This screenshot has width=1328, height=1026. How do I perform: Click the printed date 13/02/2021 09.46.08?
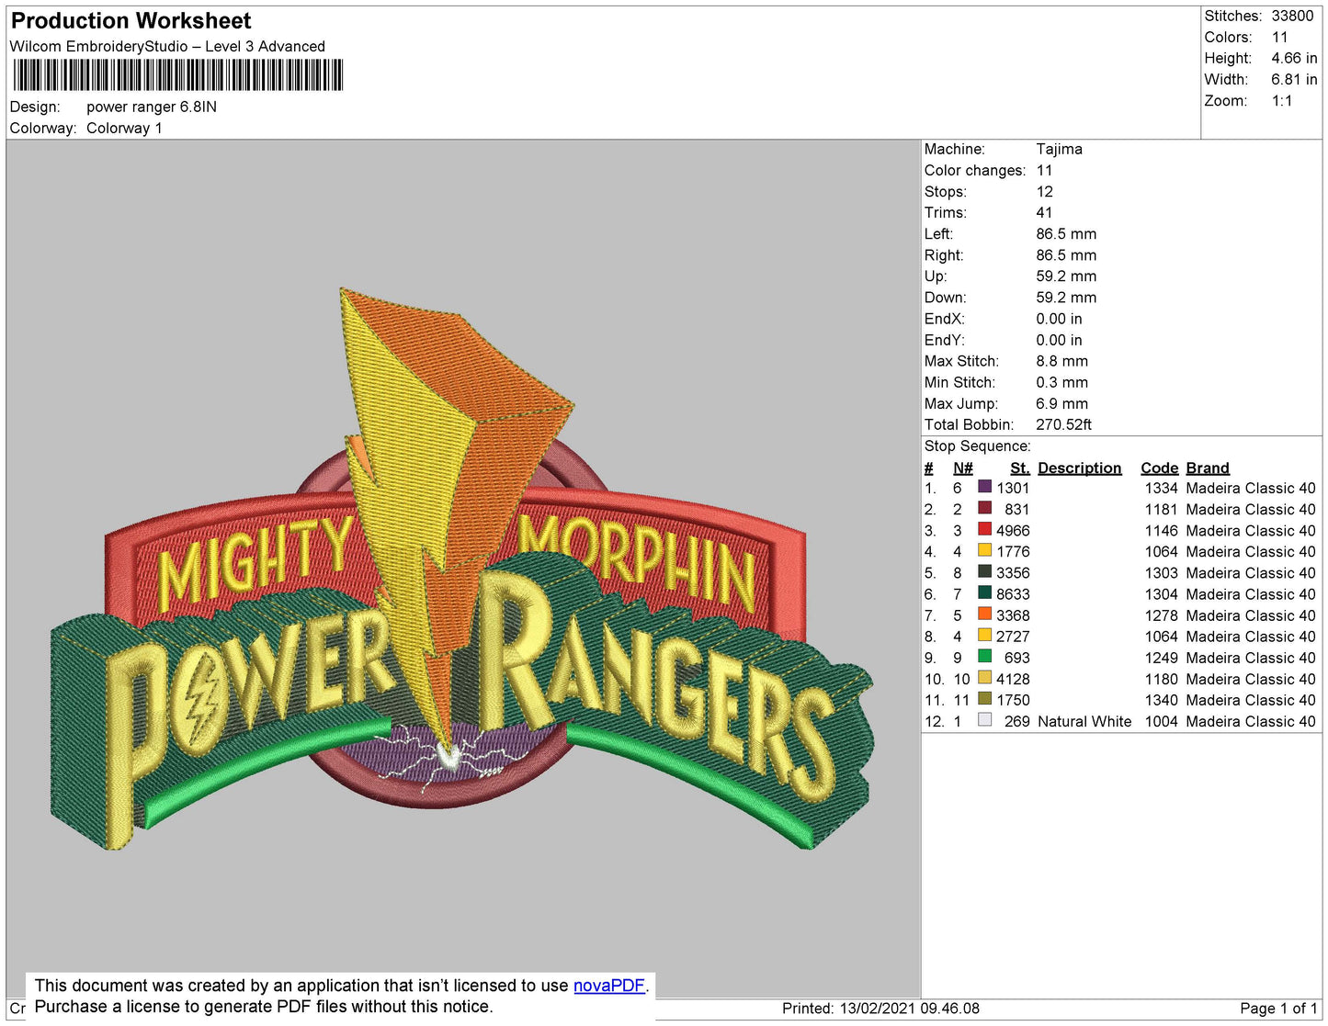click(910, 1008)
